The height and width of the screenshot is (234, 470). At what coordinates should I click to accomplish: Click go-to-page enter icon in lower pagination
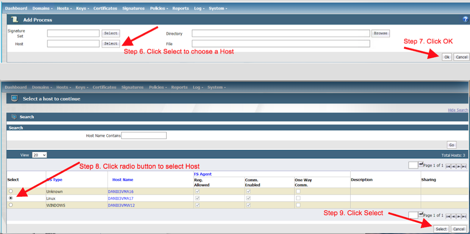421,213
